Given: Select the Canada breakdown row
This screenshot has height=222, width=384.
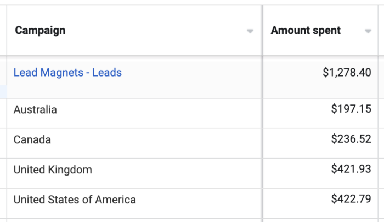Looking at the screenshot, I should point(32,139).
